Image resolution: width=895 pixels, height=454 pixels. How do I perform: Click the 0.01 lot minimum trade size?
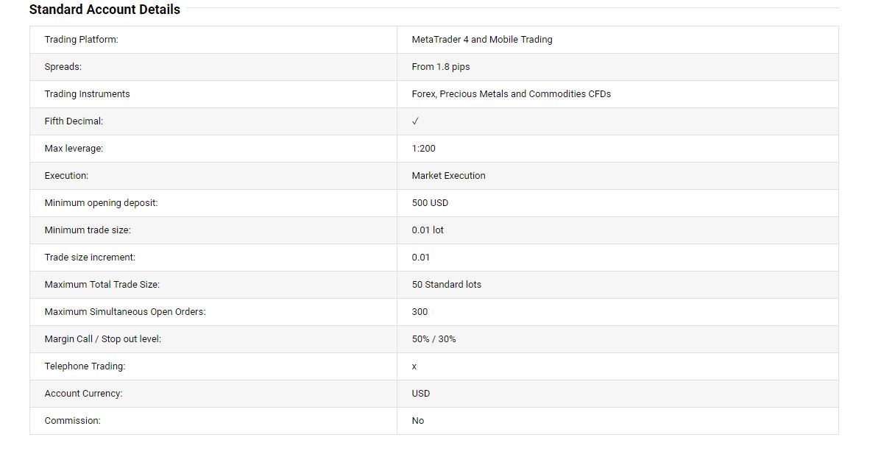click(x=428, y=230)
